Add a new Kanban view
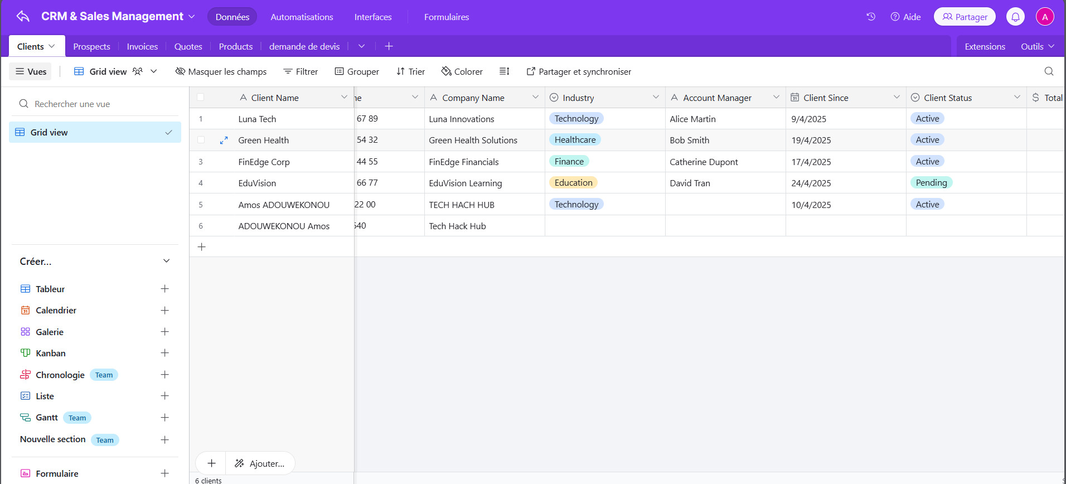 [x=164, y=353]
